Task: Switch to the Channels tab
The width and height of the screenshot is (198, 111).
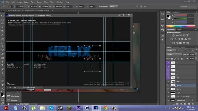Action: click(176, 47)
